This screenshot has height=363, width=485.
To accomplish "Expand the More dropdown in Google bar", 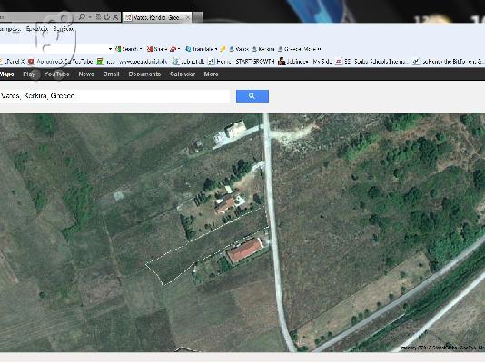I will [x=213, y=74].
